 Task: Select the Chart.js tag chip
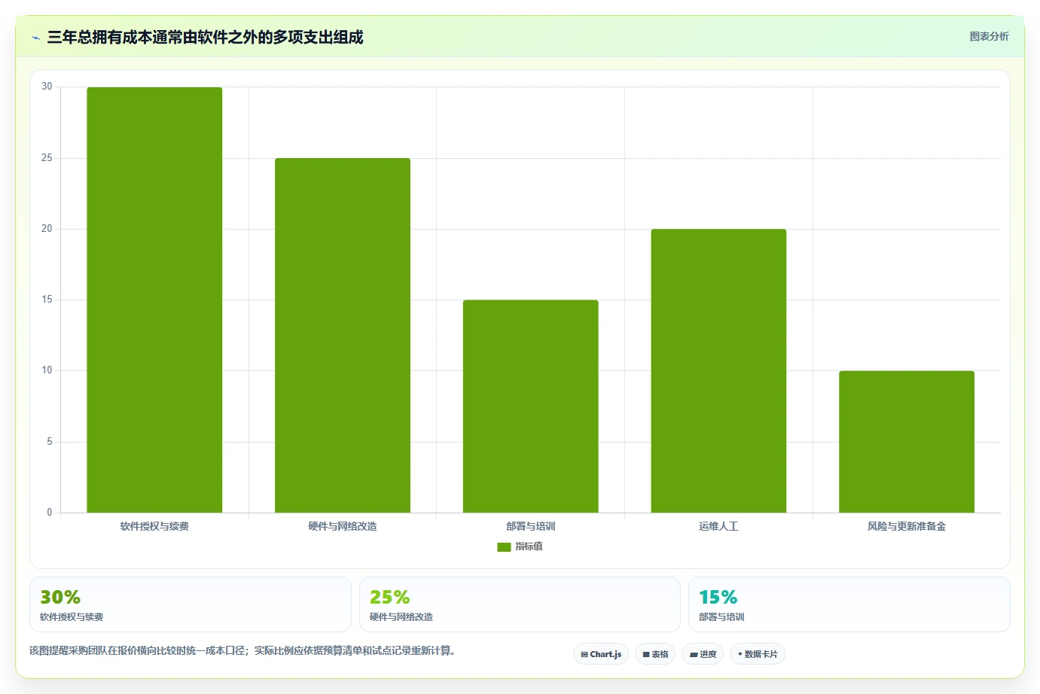(601, 654)
